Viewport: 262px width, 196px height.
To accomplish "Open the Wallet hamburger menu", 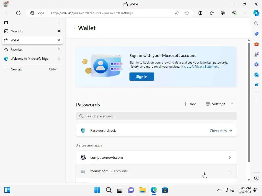I will pos(72,27).
